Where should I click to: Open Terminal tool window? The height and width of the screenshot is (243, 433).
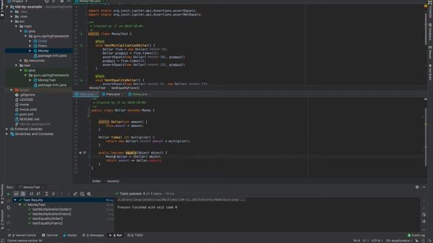49,236
